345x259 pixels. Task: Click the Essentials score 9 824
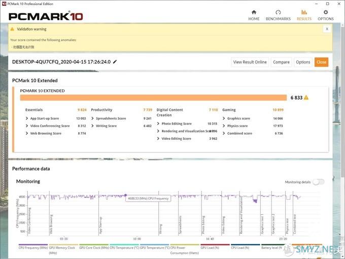[82, 110]
